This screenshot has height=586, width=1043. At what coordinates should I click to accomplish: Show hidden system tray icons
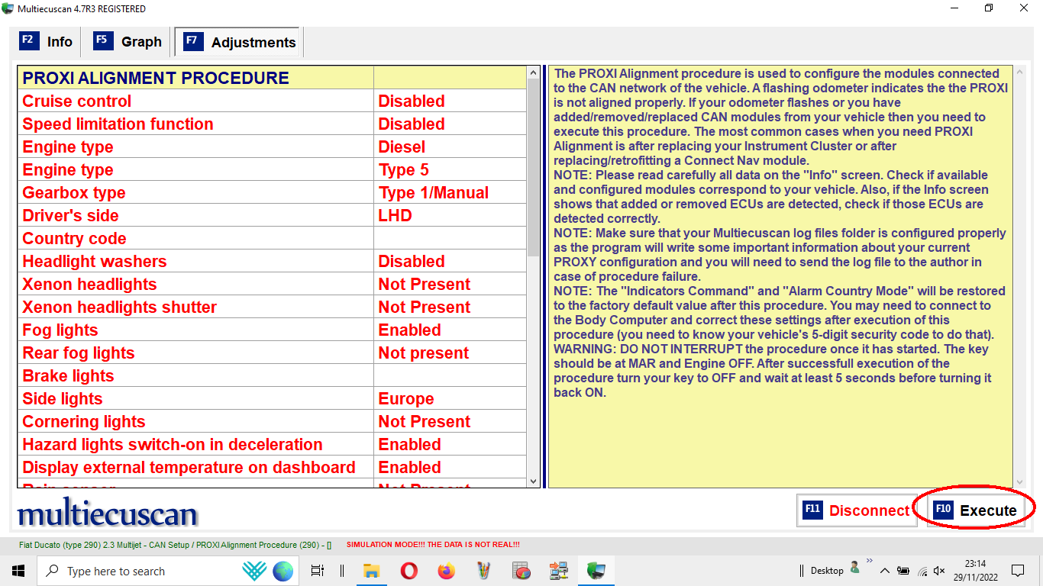pos(884,571)
